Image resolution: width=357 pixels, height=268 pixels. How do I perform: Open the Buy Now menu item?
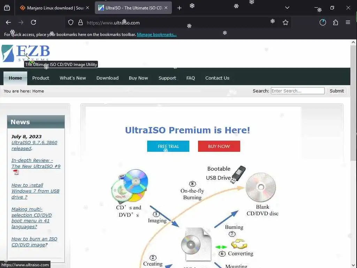pos(138,78)
